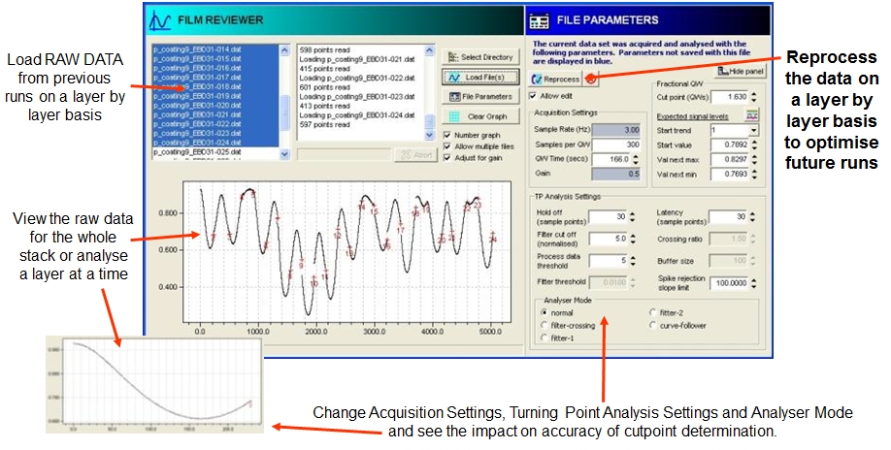Click the Hold off stepper arrows
The width and height of the screenshot is (891, 450).
tap(632, 217)
